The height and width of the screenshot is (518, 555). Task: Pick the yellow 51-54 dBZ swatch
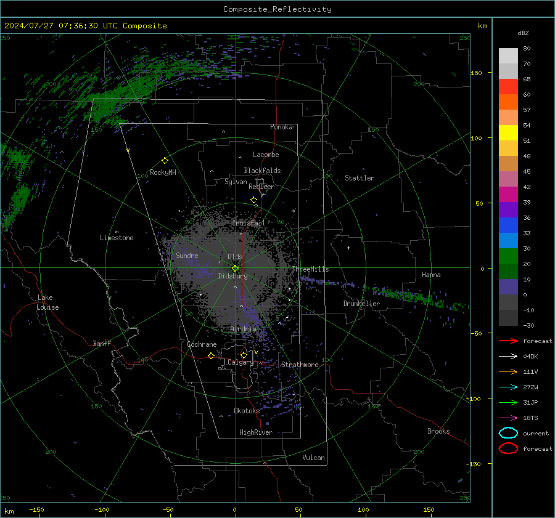(x=508, y=133)
